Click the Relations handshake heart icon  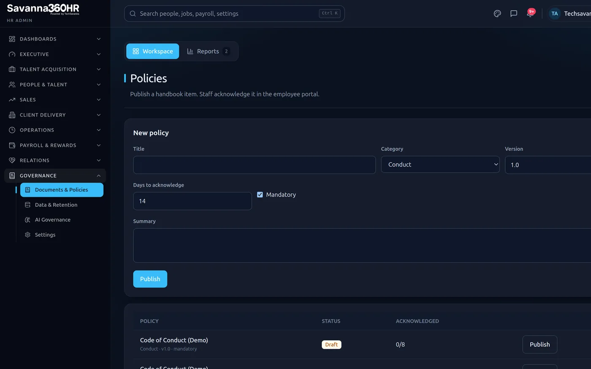(x=12, y=160)
